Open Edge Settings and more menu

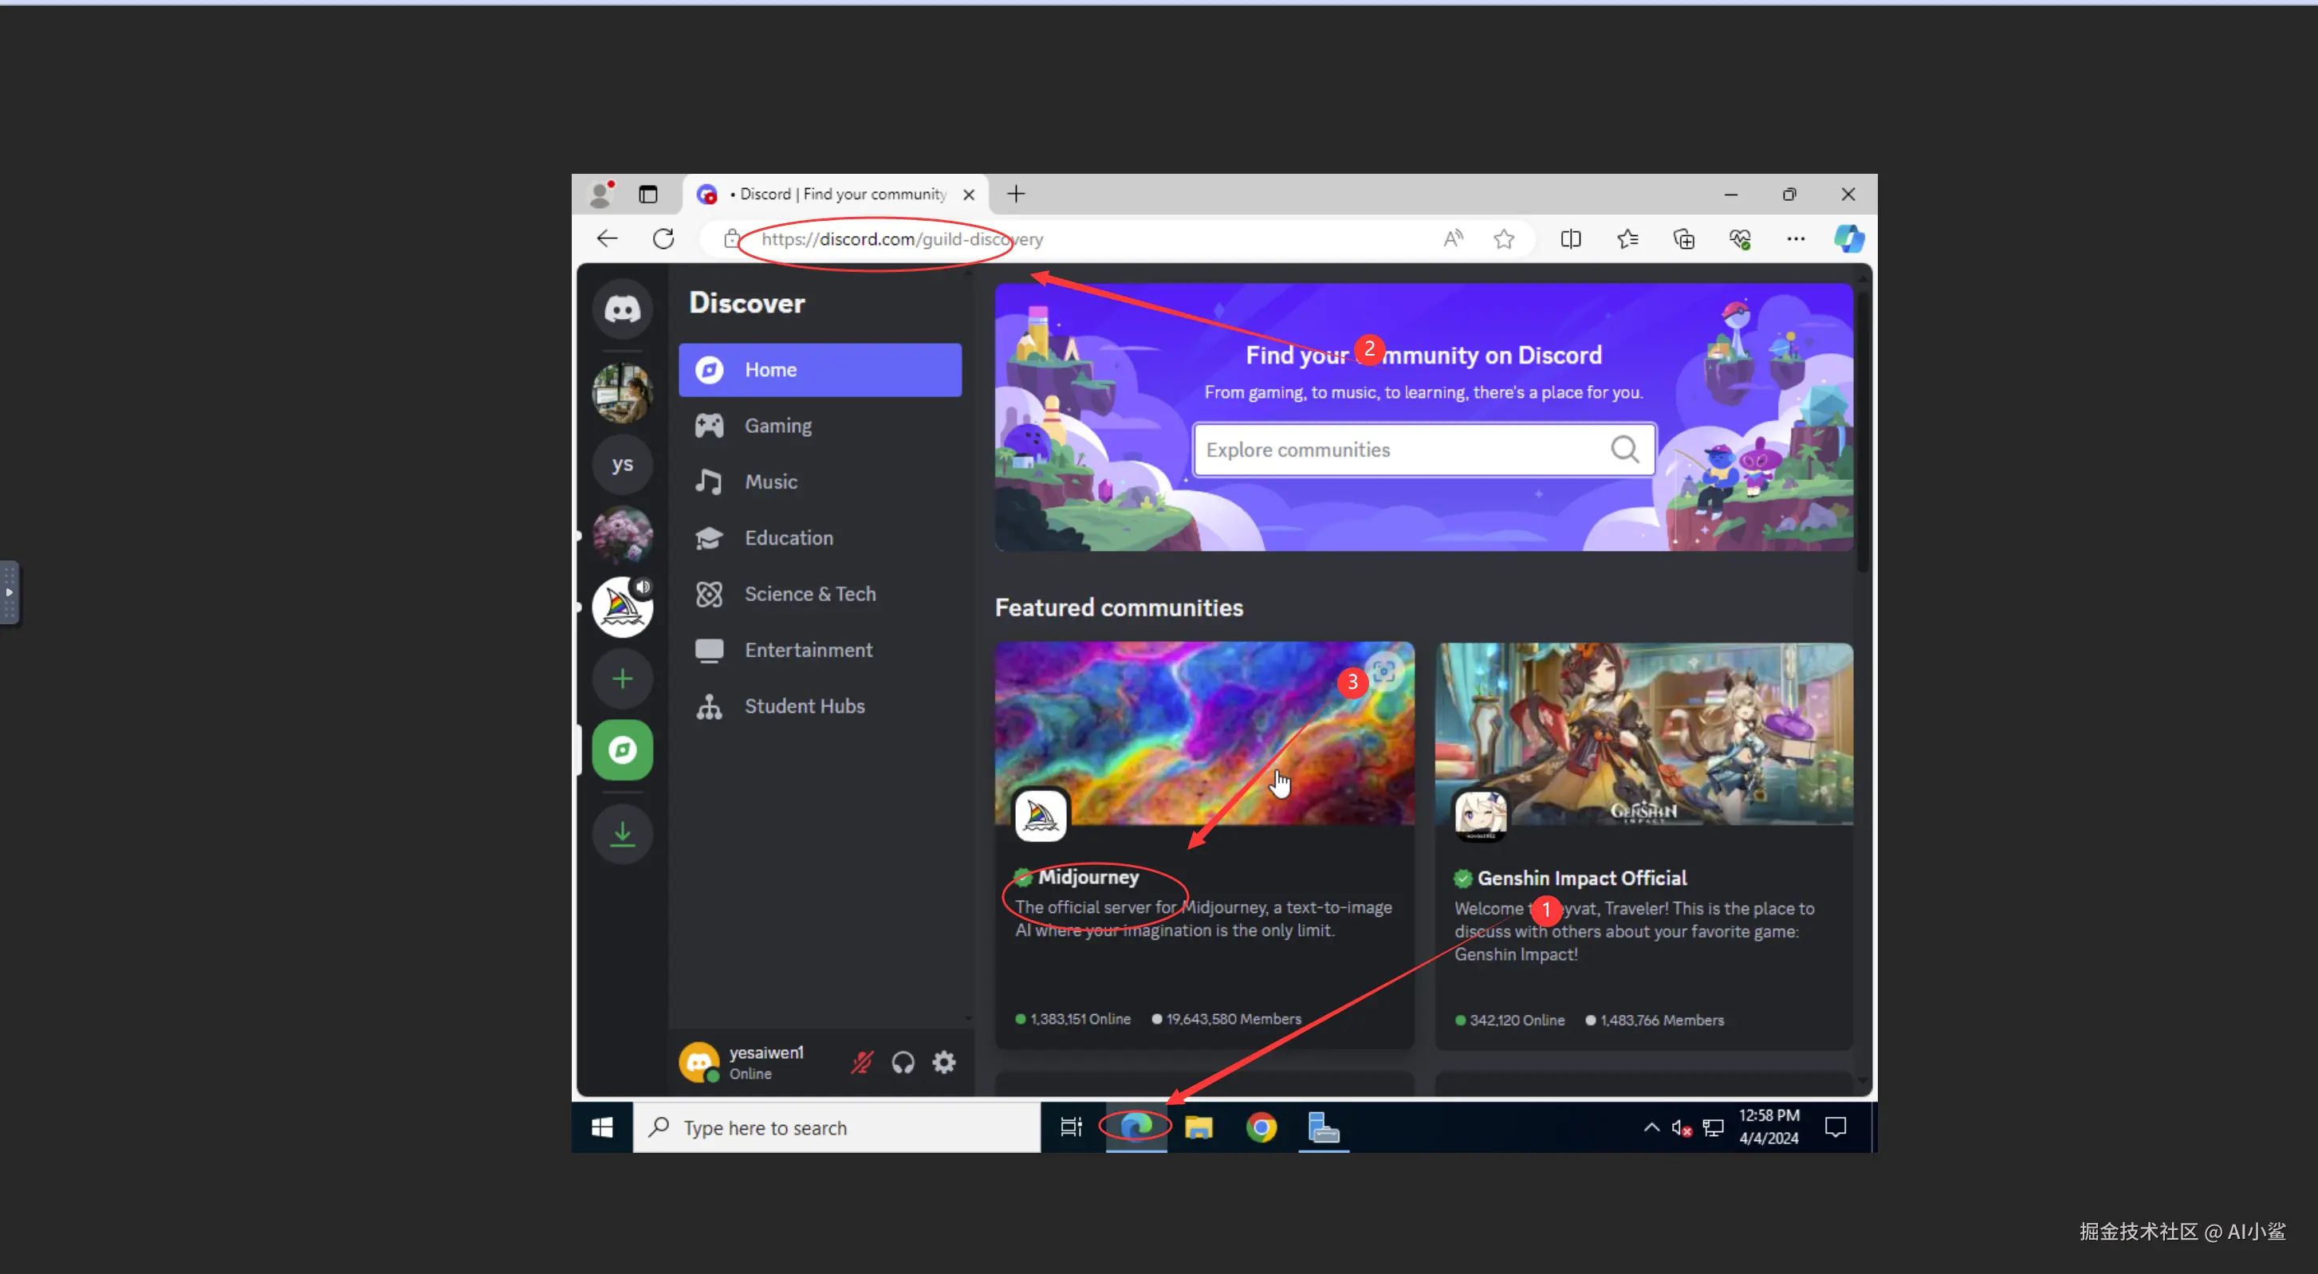1795,239
